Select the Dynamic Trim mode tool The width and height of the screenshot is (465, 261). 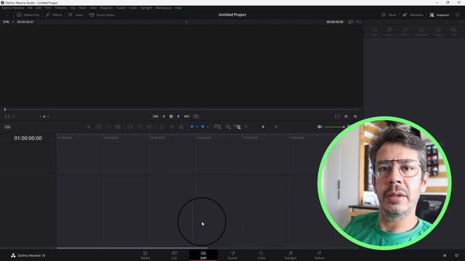[108, 127]
